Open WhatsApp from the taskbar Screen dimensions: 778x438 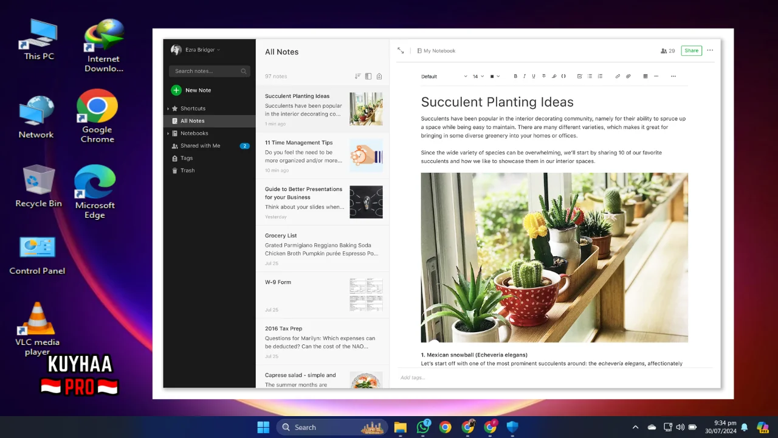pos(423,427)
